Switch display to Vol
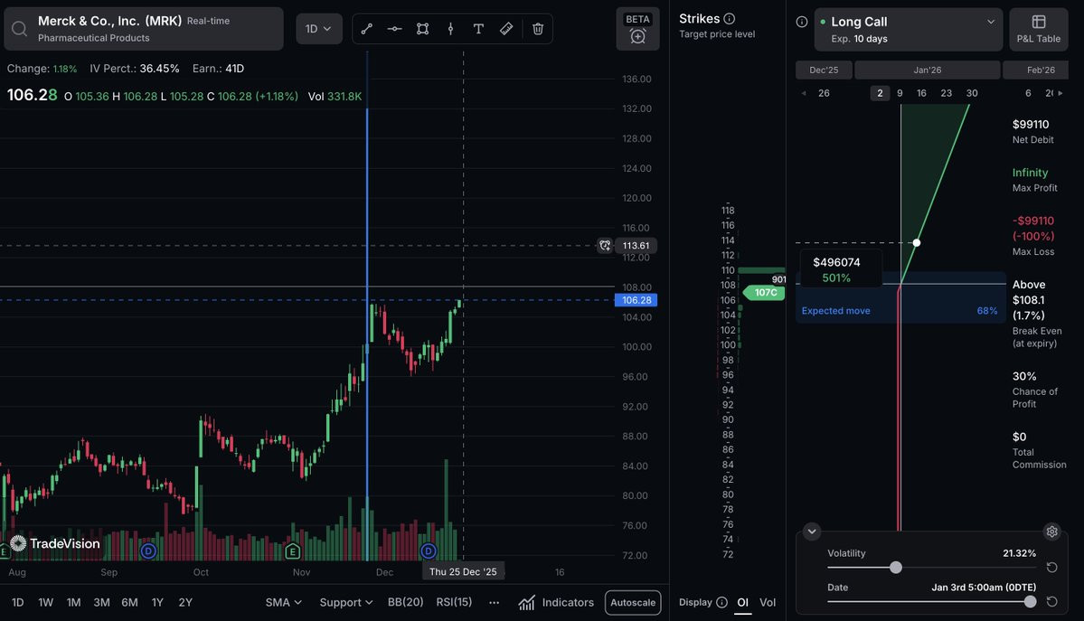 (768, 602)
